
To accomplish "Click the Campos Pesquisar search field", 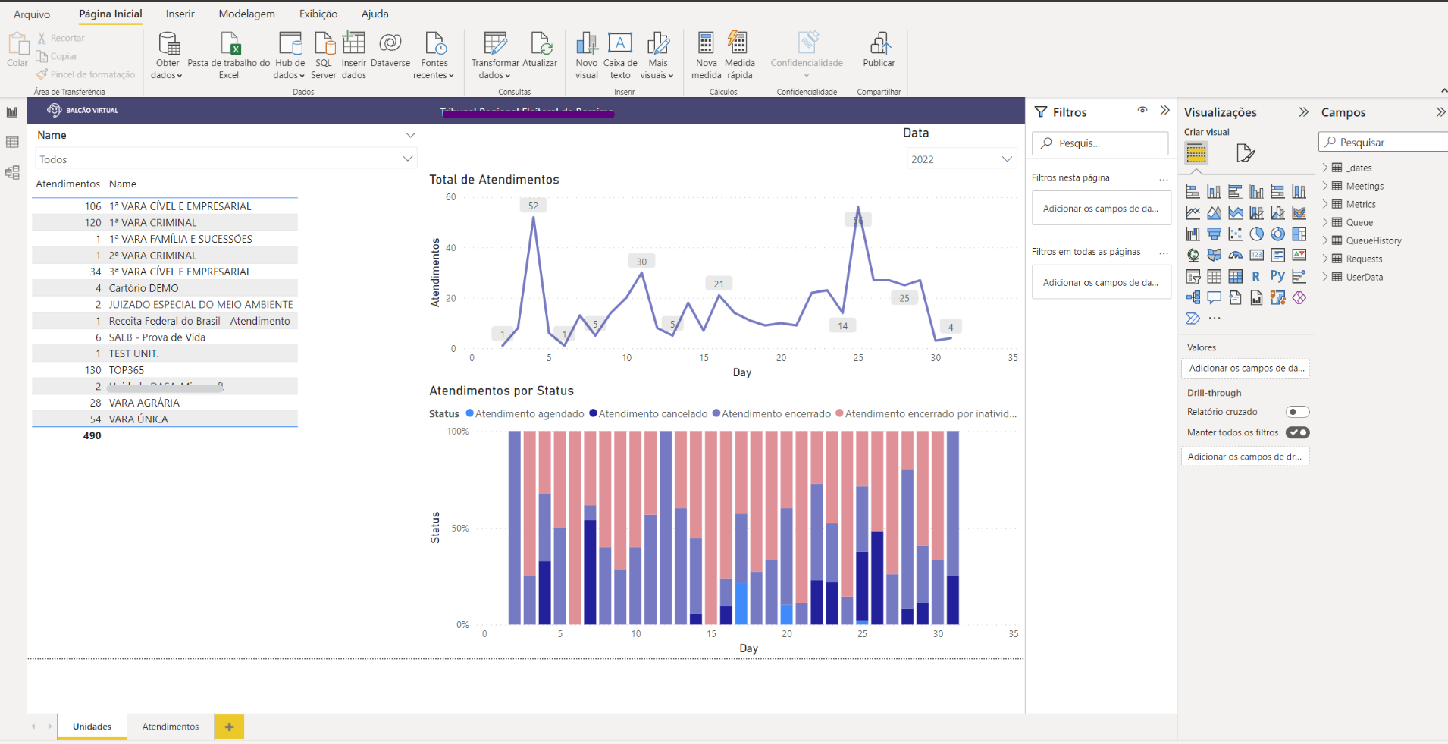I will (1384, 142).
